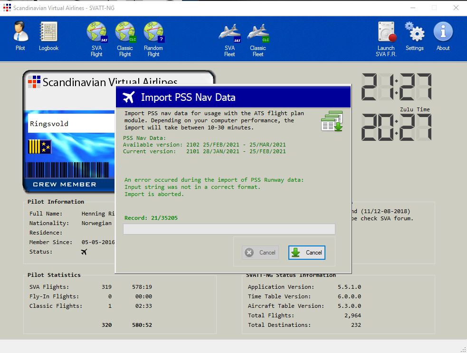Click the Zulu time clock 20:27
The width and height of the screenshot is (467, 353).
(x=396, y=127)
